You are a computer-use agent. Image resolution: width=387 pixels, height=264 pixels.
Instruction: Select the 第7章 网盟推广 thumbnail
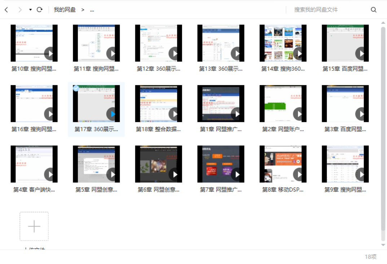tap(221, 164)
